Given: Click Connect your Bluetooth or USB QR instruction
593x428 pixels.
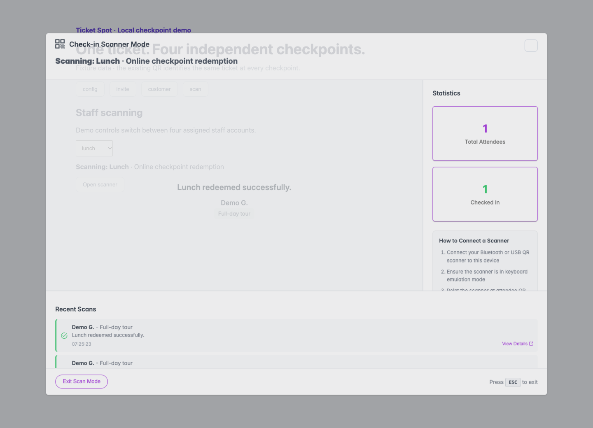Looking at the screenshot, I should pyautogui.click(x=488, y=256).
